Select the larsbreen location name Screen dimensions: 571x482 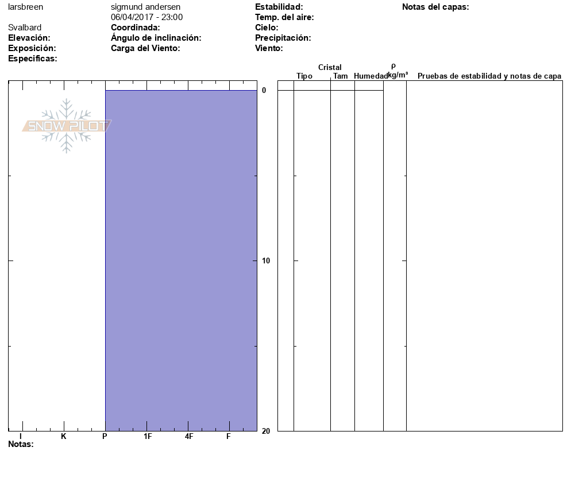[25, 7]
